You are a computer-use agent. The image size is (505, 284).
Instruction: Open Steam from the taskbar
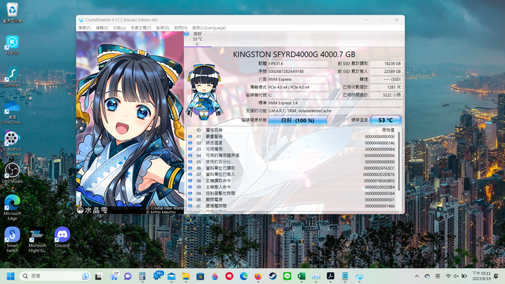(x=272, y=276)
